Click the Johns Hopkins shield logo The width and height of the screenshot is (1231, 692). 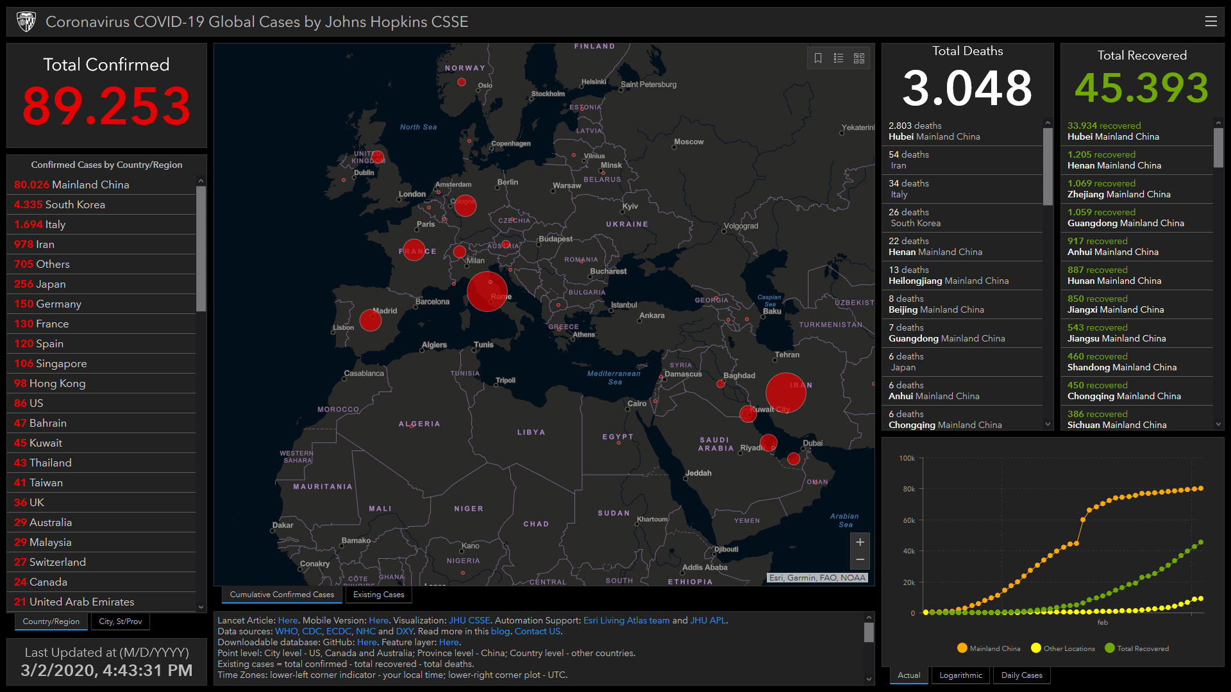26,22
